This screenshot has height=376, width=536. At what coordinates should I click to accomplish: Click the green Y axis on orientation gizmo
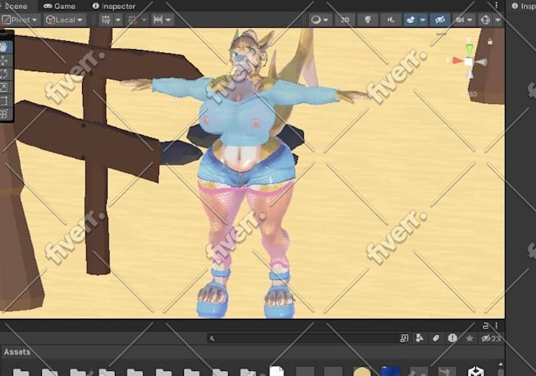[470, 48]
